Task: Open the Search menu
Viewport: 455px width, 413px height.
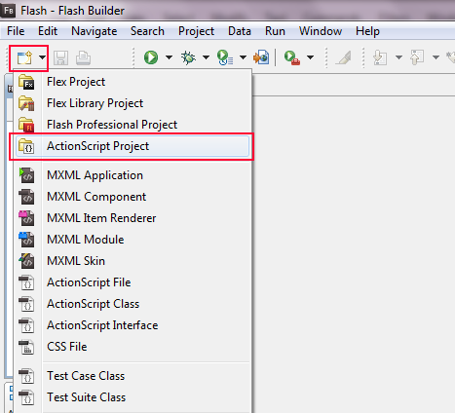Action: [x=147, y=31]
